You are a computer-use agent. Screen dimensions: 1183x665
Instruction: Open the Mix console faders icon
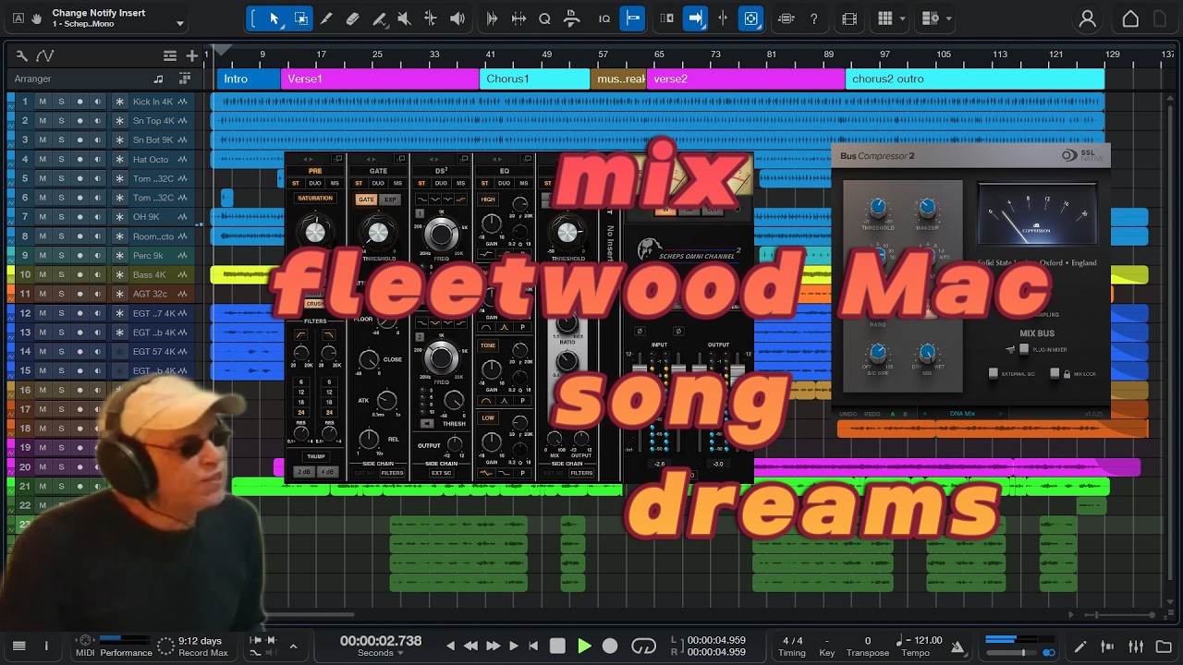[x=1137, y=647]
